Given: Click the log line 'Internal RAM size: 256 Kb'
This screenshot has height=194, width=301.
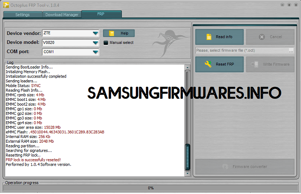Looking at the screenshot, I should coord(28,137).
